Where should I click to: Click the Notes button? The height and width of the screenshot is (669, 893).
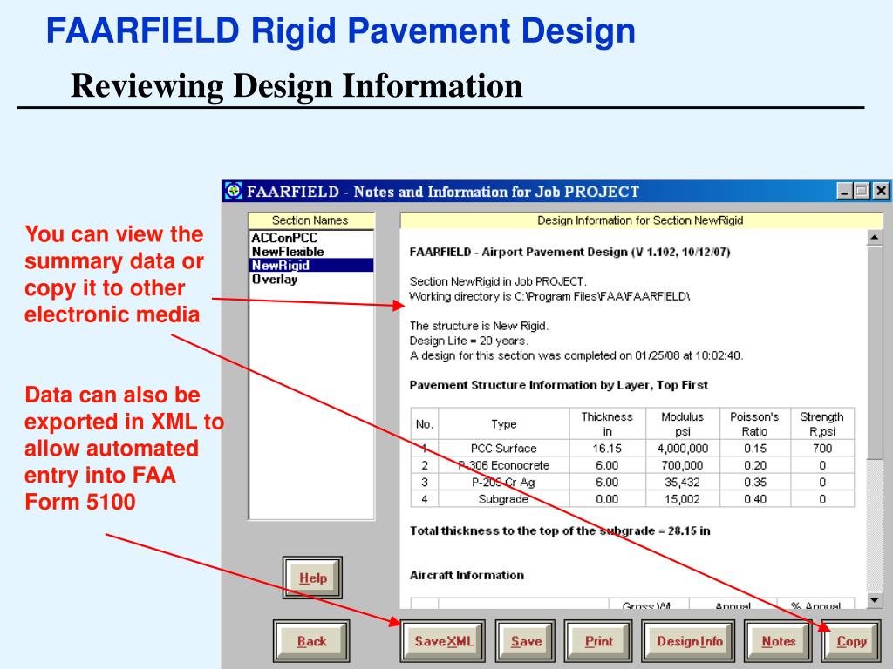coord(779,642)
